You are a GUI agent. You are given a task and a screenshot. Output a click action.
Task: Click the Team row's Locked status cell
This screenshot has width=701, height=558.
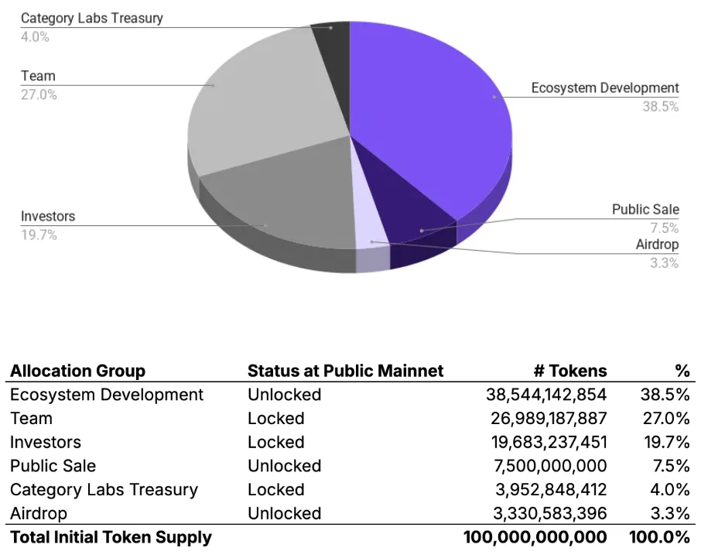pyautogui.click(x=275, y=419)
